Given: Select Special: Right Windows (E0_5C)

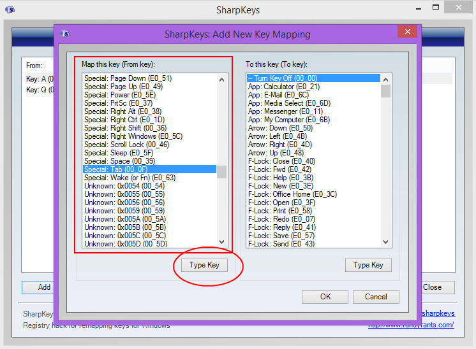Looking at the screenshot, I should tap(149, 136).
